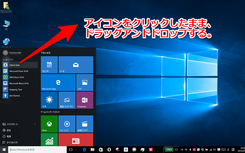Click the Windows Start button

tap(4, 150)
